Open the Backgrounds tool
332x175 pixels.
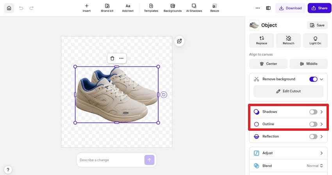coord(173,8)
